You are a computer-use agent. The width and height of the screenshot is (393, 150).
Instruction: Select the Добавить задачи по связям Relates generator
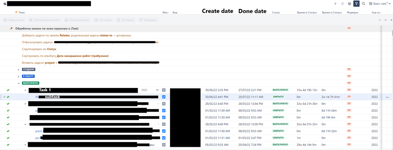[76, 35]
